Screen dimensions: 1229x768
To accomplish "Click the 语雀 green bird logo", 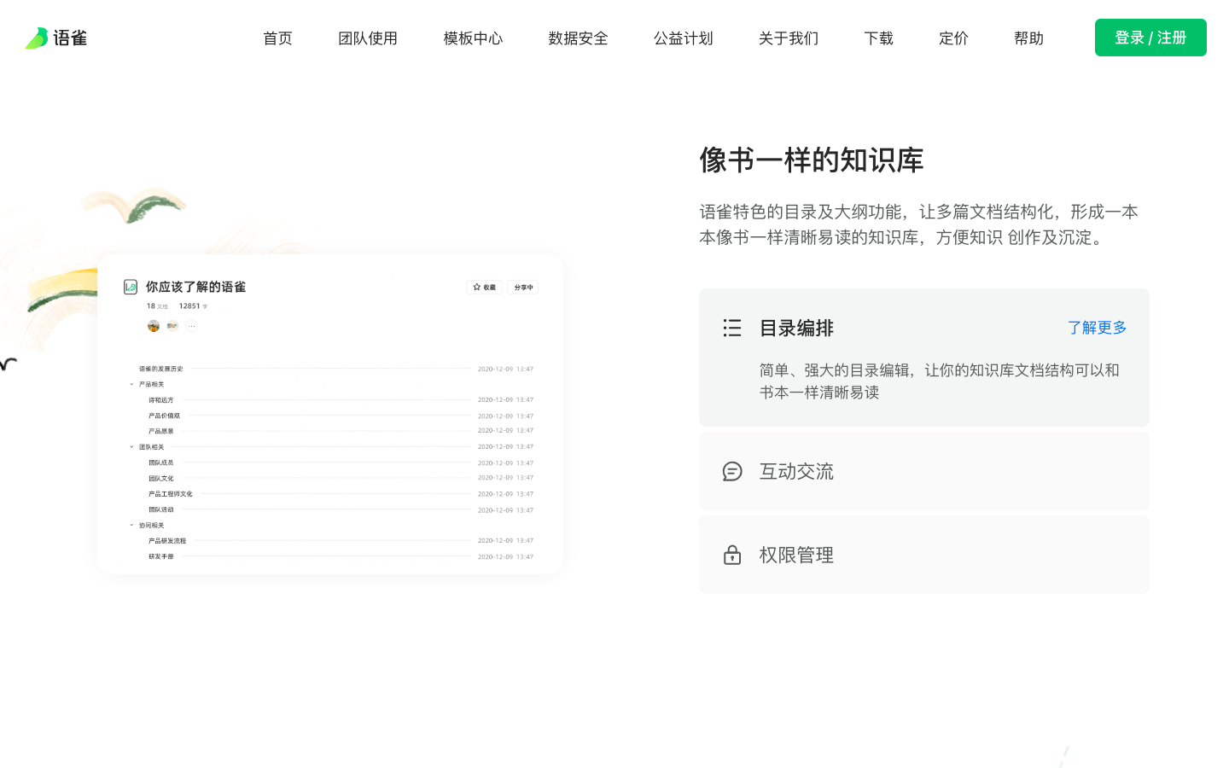I will pos(37,38).
